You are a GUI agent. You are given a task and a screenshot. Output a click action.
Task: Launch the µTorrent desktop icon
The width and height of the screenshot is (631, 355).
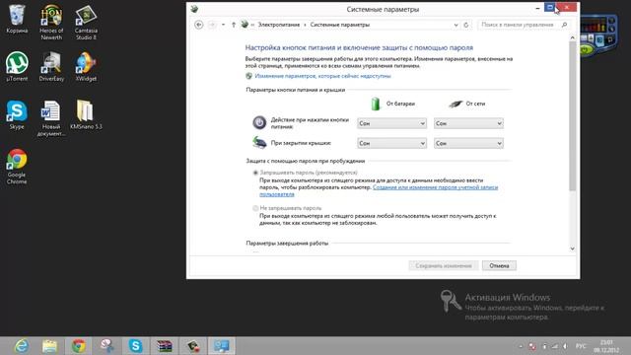pyautogui.click(x=17, y=67)
